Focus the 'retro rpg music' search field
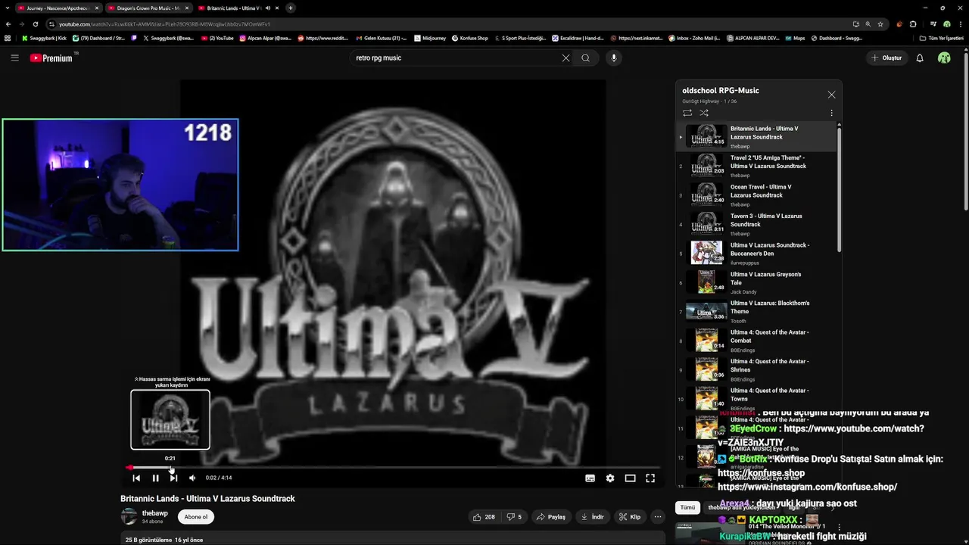Image resolution: width=969 pixels, height=545 pixels. pyautogui.click(x=454, y=58)
